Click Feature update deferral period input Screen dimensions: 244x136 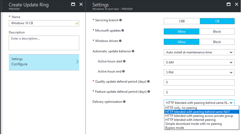[x=199, y=92]
